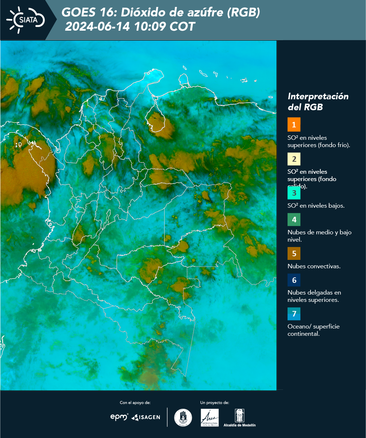Click the timestamp '2024-06-14 10:09 COT'
The height and width of the screenshot is (438, 366).
tap(130, 27)
